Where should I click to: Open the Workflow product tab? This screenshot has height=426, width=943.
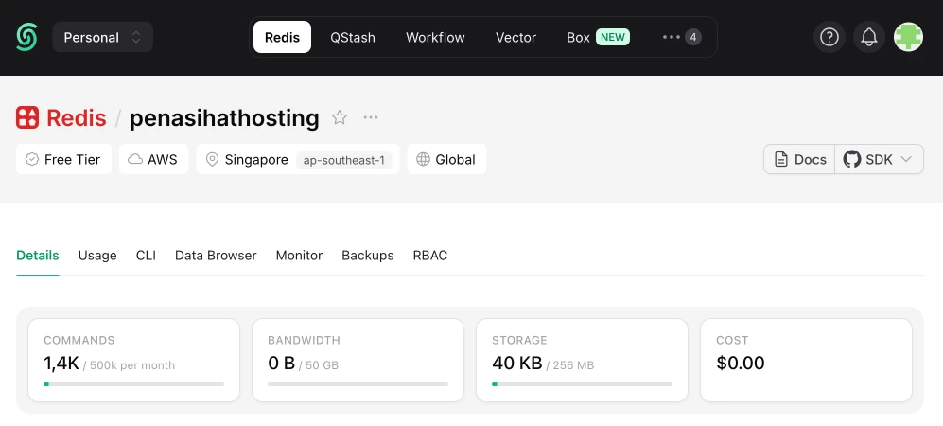pyautogui.click(x=435, y=37)
